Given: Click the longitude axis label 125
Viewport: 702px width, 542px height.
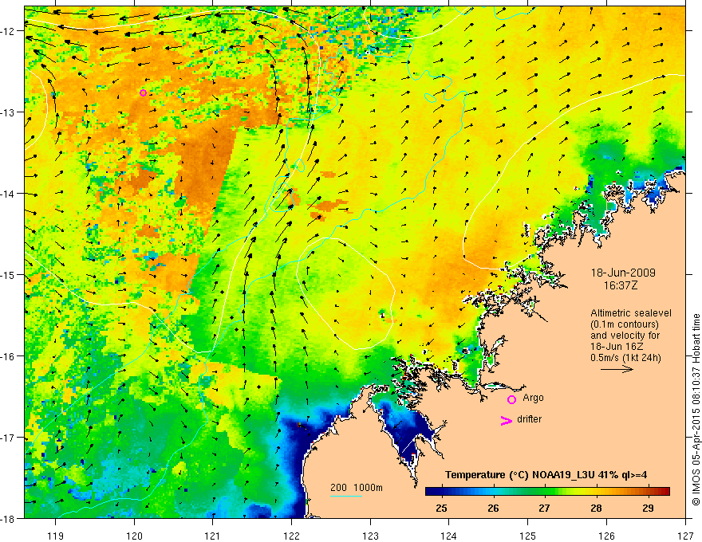Looking at the screenshot, I should point(528,536).
